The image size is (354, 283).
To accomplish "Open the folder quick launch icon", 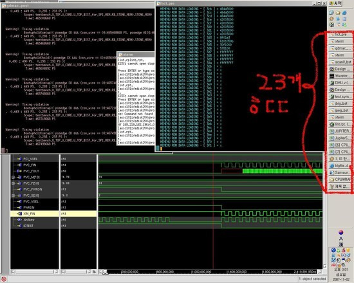I will pyautogui.click(x=338, y=13).
